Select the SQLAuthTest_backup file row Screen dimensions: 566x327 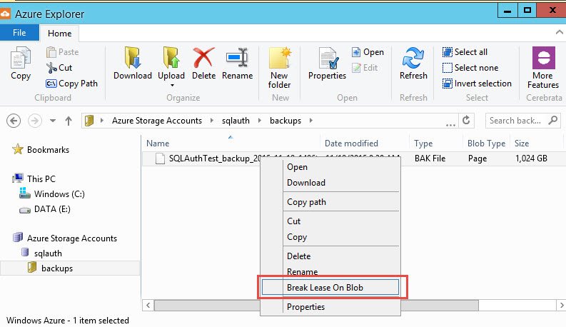click(x=354, y=159)
